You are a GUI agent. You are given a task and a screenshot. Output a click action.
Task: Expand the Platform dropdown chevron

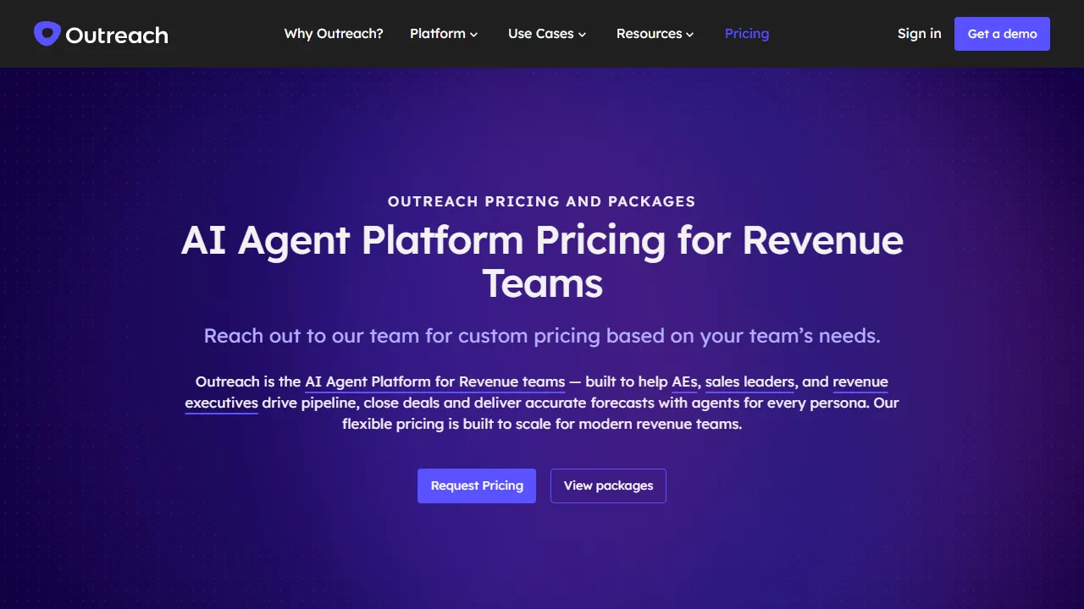coord(474,35)
